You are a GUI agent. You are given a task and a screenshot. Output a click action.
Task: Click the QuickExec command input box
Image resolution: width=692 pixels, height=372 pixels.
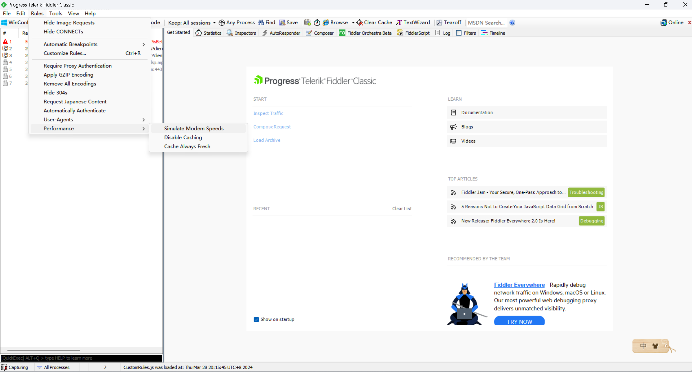(81, 358)
